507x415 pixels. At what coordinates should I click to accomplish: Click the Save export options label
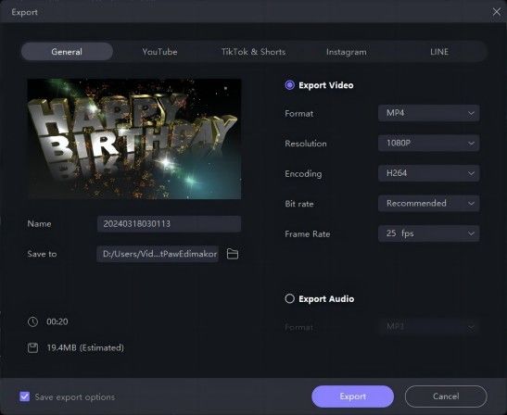click(x=75, y=396)
